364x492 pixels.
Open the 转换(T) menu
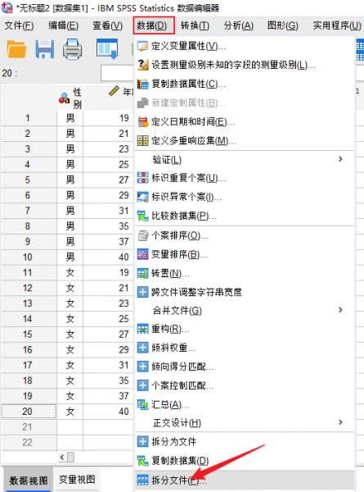pos(195,25)
